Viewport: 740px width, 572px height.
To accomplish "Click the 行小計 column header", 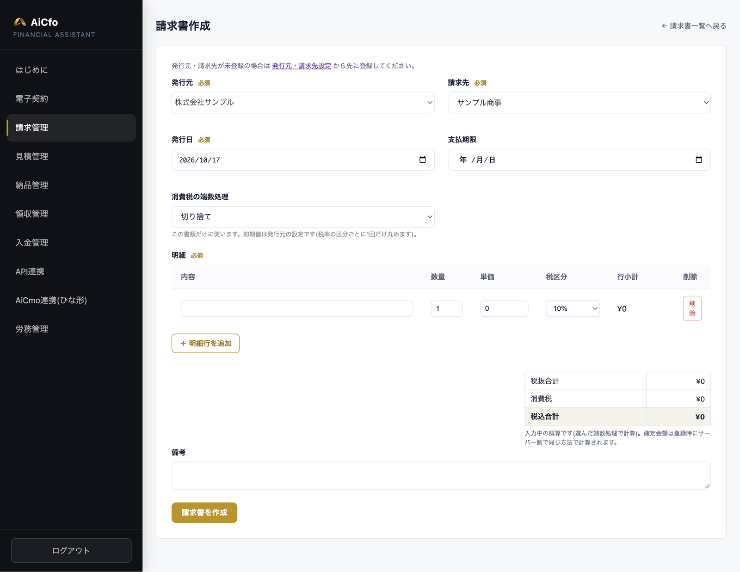I will click(x=628, y=277).
